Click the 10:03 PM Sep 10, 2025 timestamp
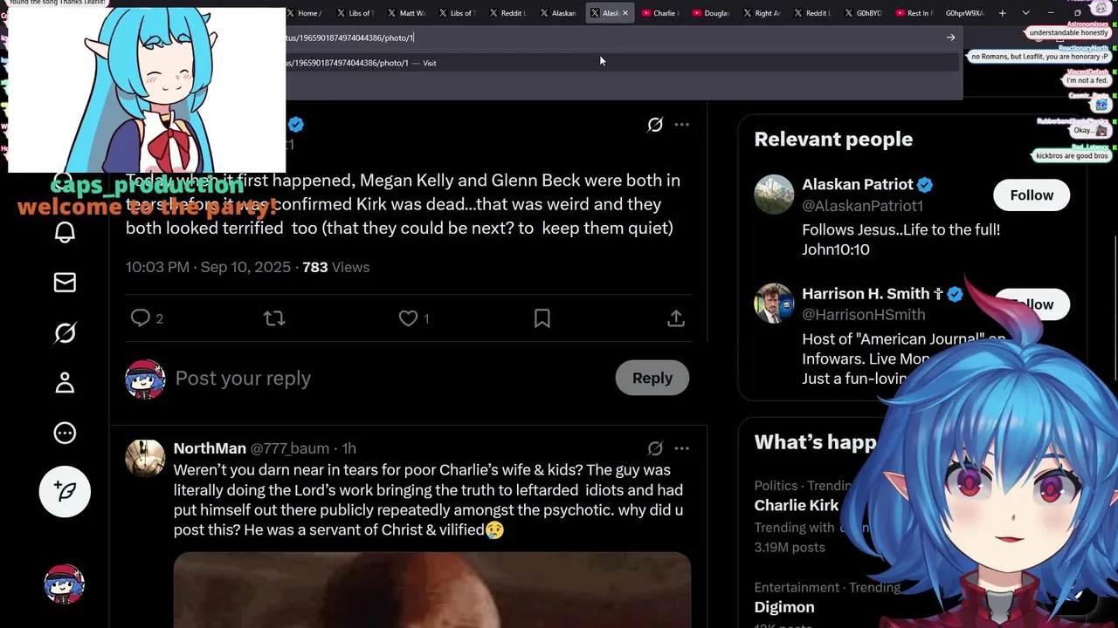The width and height of the screenshot is (1118, 628). 208,267
